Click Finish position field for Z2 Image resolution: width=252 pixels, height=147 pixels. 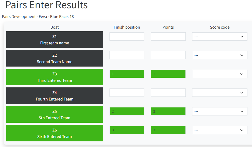[127, 55]
